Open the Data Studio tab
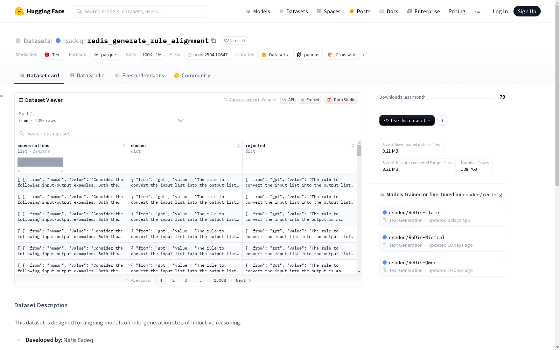 [87, 76]
